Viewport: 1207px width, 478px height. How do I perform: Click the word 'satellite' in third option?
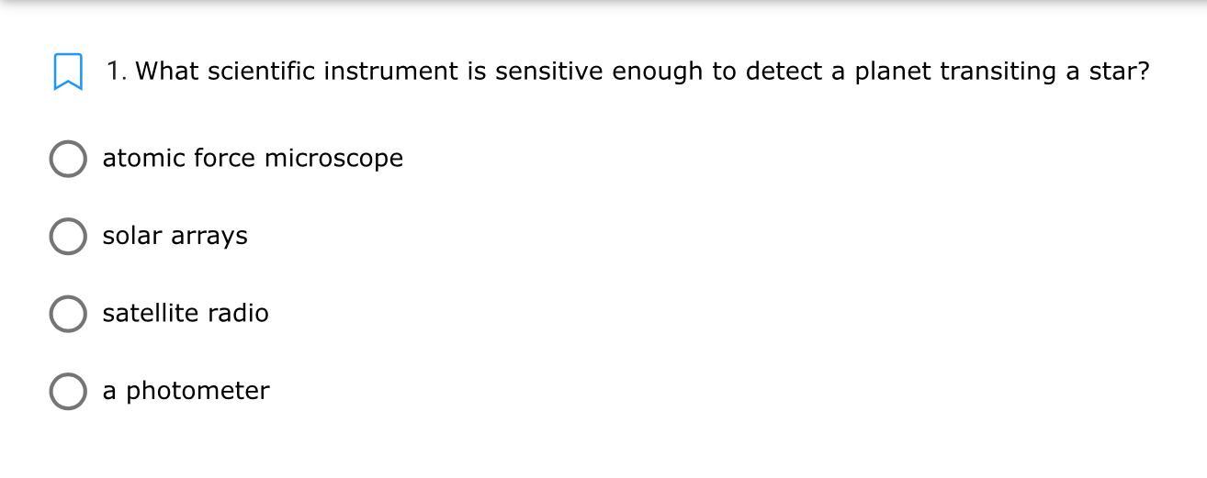[x=151, y=314]
